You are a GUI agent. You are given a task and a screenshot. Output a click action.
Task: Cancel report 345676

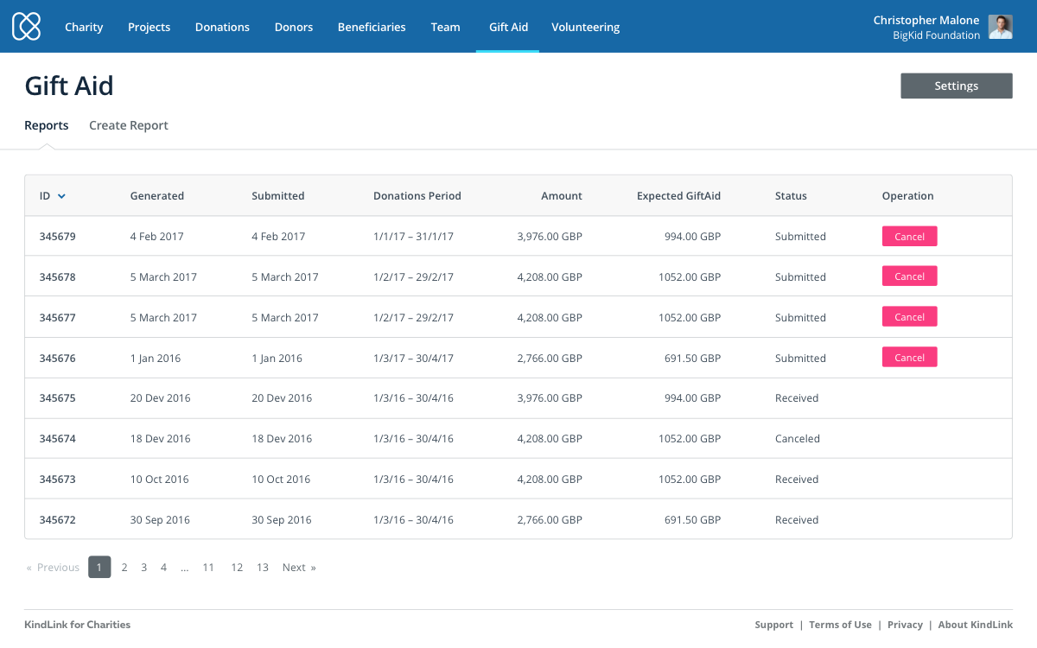(x=909, y=358)
